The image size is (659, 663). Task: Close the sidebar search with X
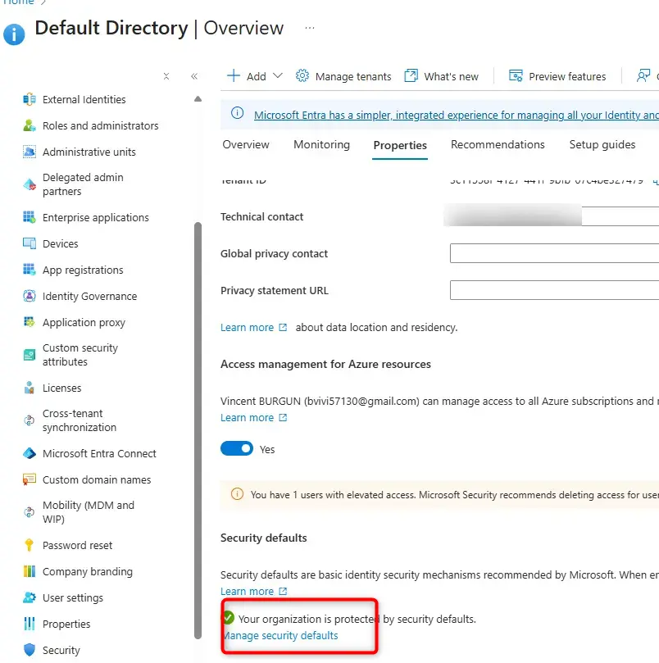pyautogui.click(x=166, y=76)
